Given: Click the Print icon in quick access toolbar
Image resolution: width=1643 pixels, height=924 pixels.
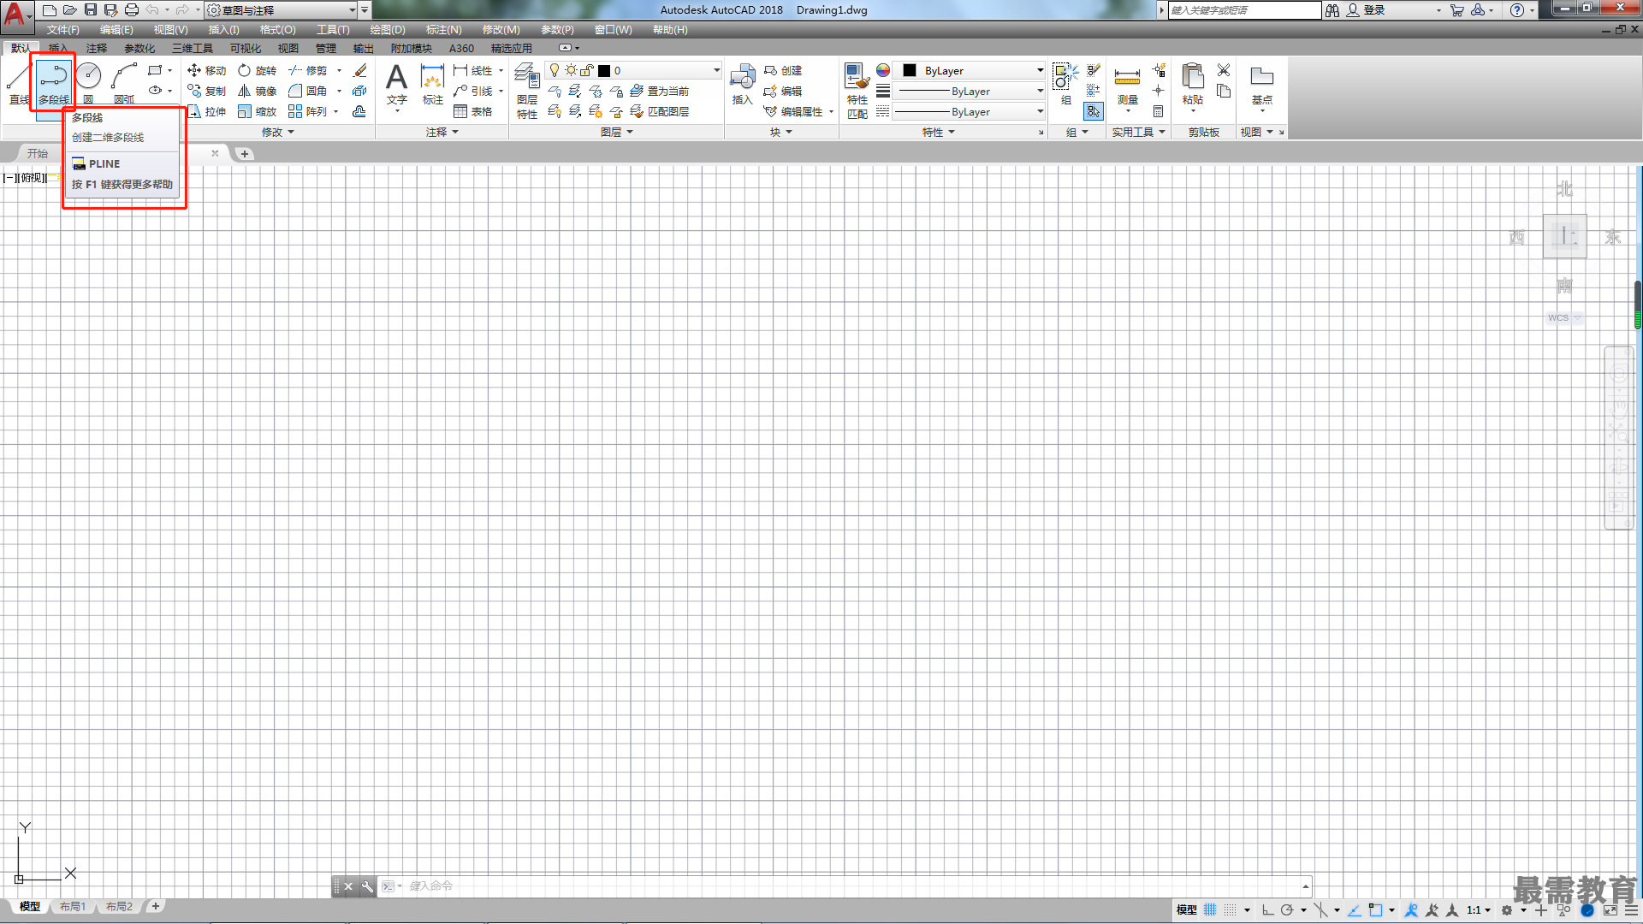Looking at the screenshot, I should point(131,9).
